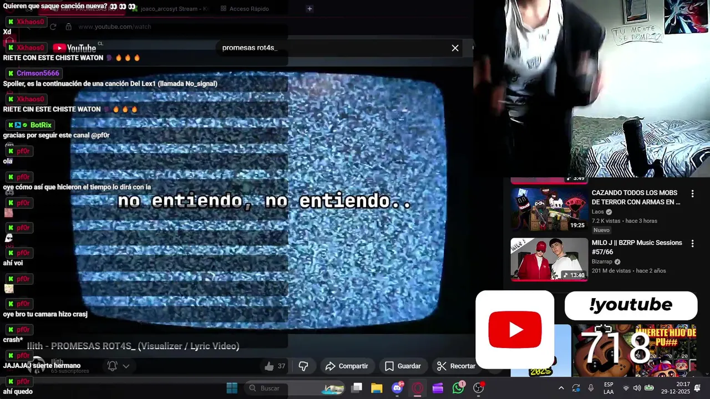Open clock showing 20:17 29-12-2025
This screenshot has height=399, width=710.
[675, 388]
